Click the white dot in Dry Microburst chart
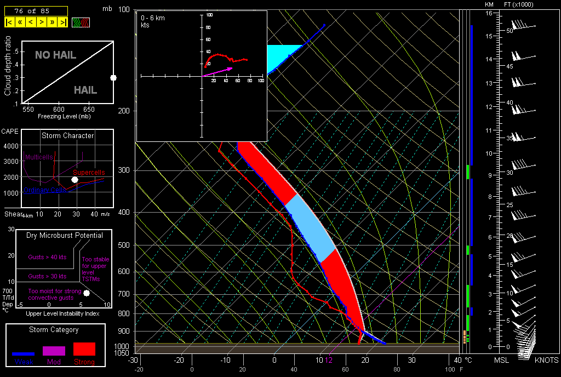Viewport: 561px width, 377px height. click(86, 293)
